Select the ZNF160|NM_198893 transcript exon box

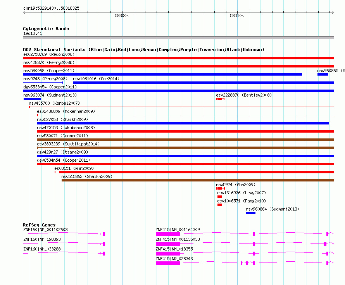(x=104, y=244)
